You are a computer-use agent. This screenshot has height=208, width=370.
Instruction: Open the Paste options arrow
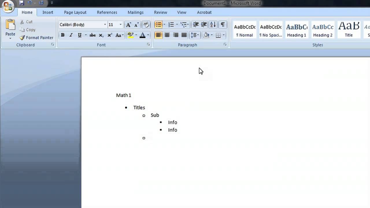10,38
